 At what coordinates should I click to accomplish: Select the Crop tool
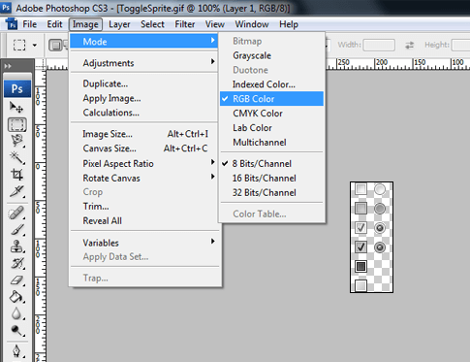click(x=16, y=175)
